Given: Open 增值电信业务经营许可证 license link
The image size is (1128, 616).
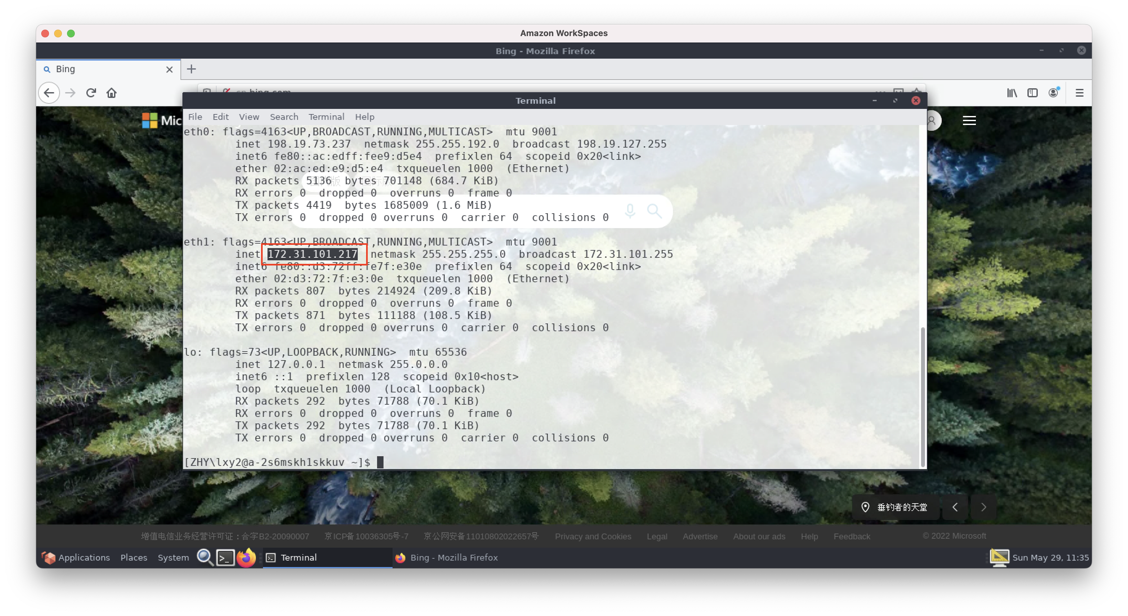Looking at the screenshot, I should pyautogui.click(x=225, y=536).
